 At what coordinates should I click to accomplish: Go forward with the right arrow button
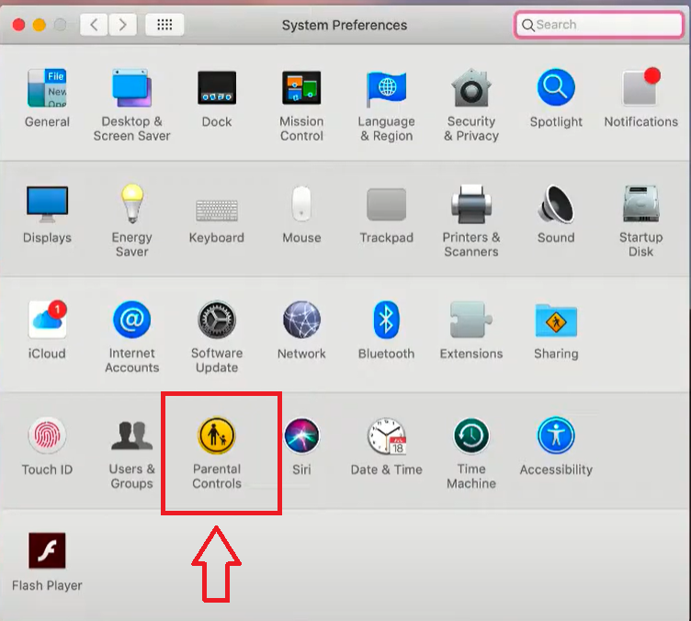[x=122, y=25]
